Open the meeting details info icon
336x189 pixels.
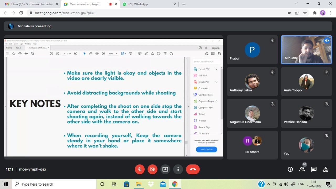(290, 169)
